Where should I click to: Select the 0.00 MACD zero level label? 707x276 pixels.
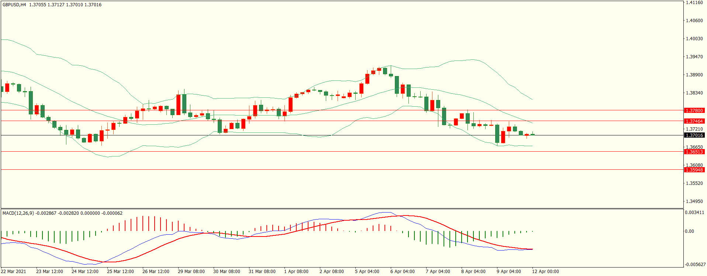[689, 231]
